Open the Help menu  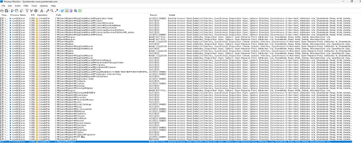[53, 6]
